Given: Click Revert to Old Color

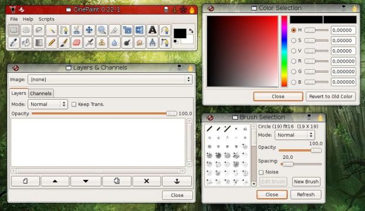Looking at the screenshot, I should tap(331, 97).
